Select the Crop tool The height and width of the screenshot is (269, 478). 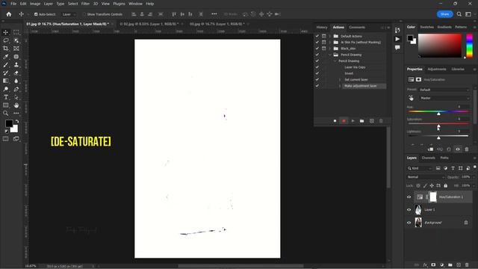coord(6,49)
